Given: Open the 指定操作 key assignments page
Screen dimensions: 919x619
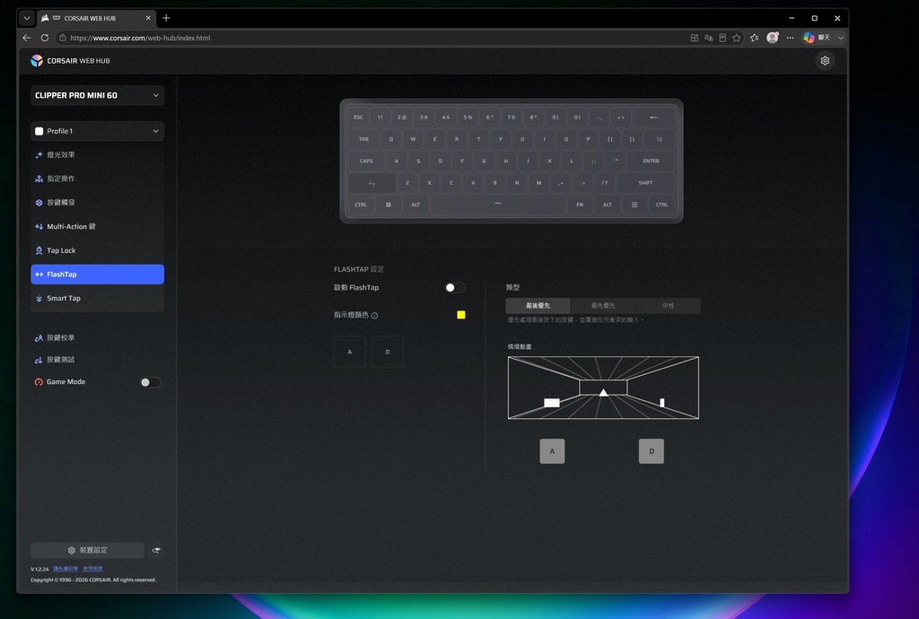Looking at the screenshot, I should pos(97,179).
